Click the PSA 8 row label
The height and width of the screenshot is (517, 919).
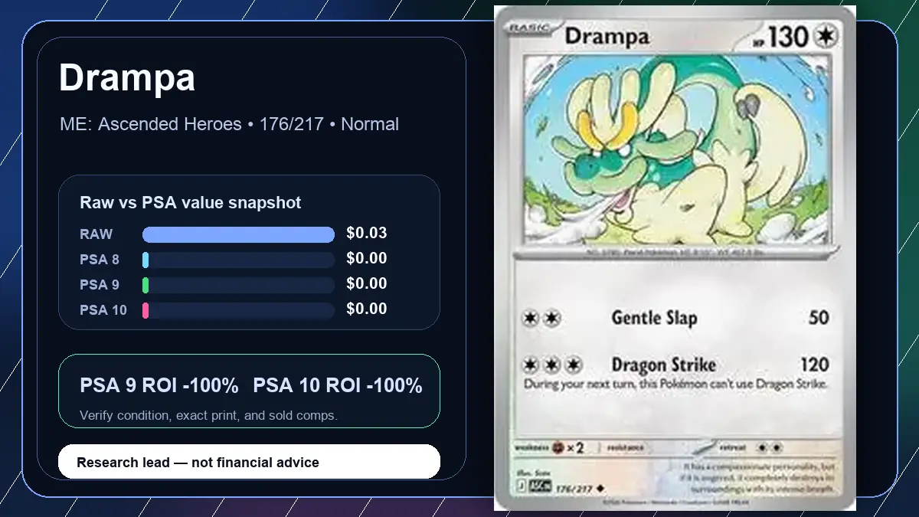point(100,260)
